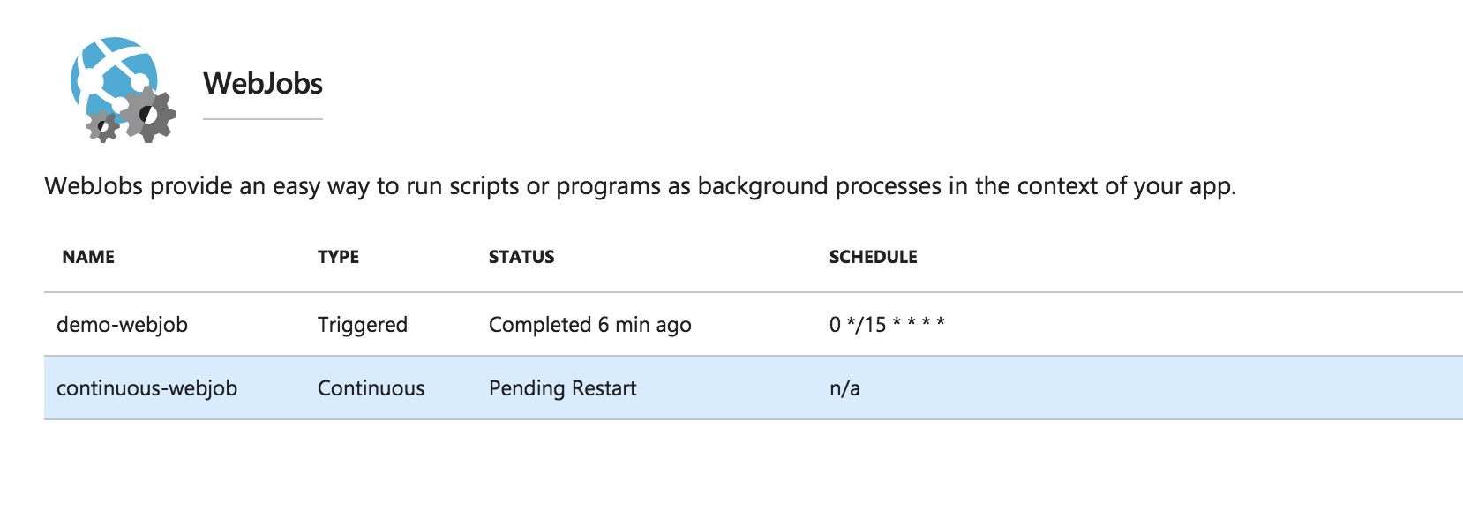Select the continuous-webjob row name
The width and height of the screenshot is (1463, 519).
pyautogui.click(x=146, y=388)
